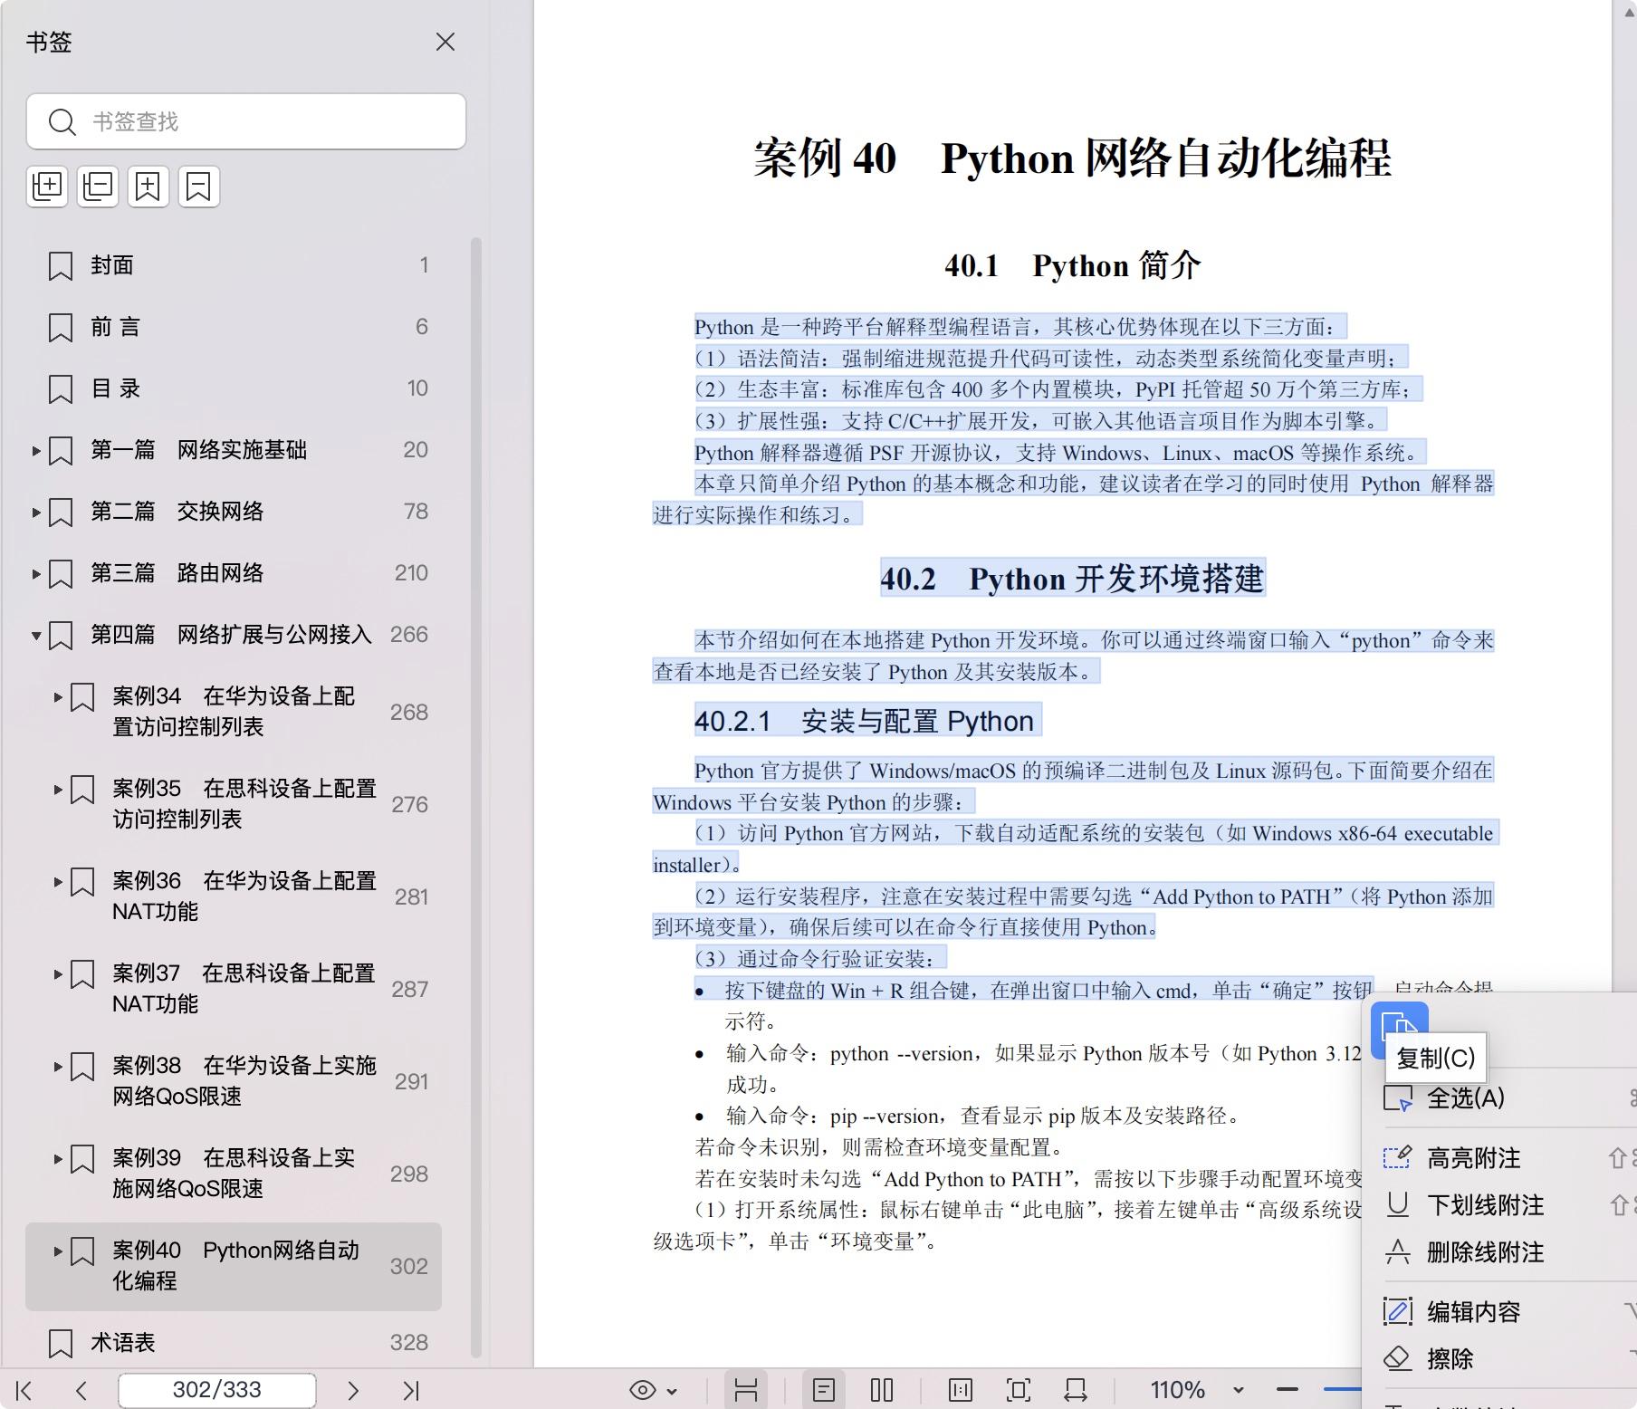Remove the bookmark with the bookmark-minus icon
The width and height of the screenshot is (1637, 1409).
[199, 187]
